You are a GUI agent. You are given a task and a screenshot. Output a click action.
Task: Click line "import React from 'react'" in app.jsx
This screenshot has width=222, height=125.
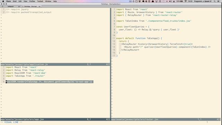pos(22,67)
